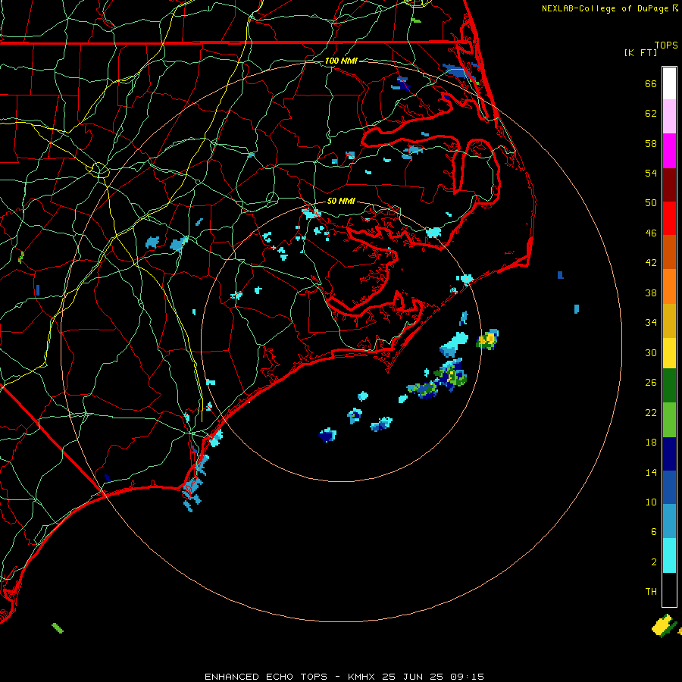Select the sky blue legend swatch
The width and height of the screenshot is (682, 682).
point(669,521)
